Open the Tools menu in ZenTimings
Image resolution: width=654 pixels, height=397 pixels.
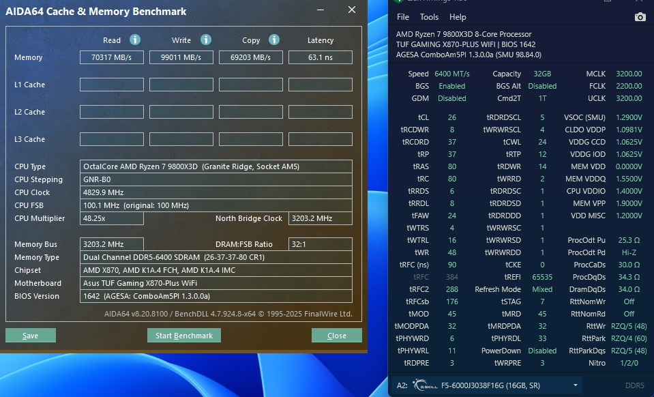(429, 17)
